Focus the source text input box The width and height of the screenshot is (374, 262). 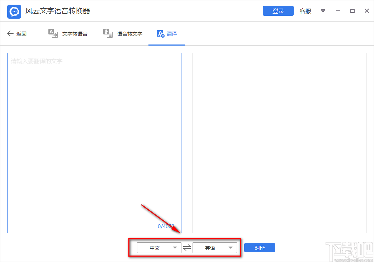point(94,143)
